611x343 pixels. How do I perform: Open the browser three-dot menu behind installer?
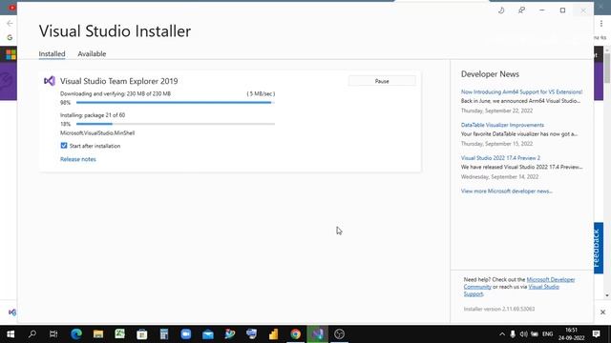601,24
